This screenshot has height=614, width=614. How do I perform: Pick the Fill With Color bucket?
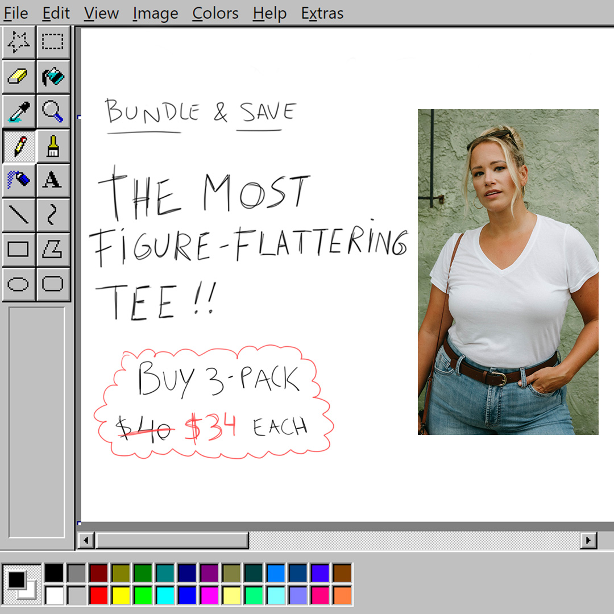coord(53,77)
